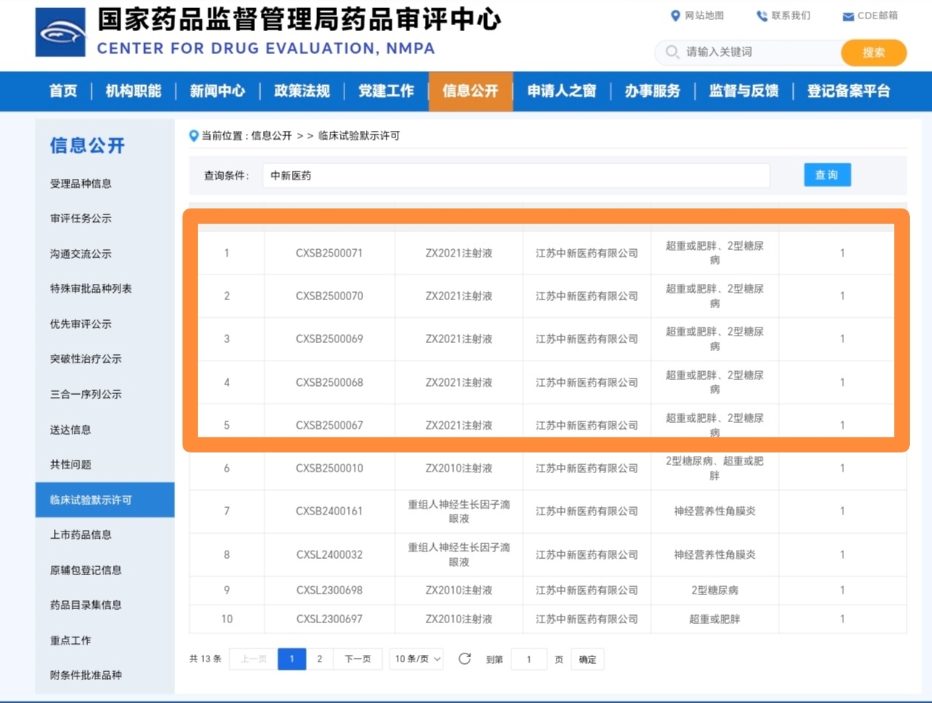Click acceptance number CXSB2500070

click(x=330, y=296)
